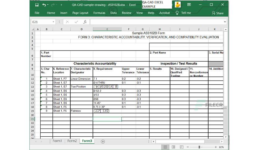Open Customize Quick Access Toolbar dropdown

point(61,5)
